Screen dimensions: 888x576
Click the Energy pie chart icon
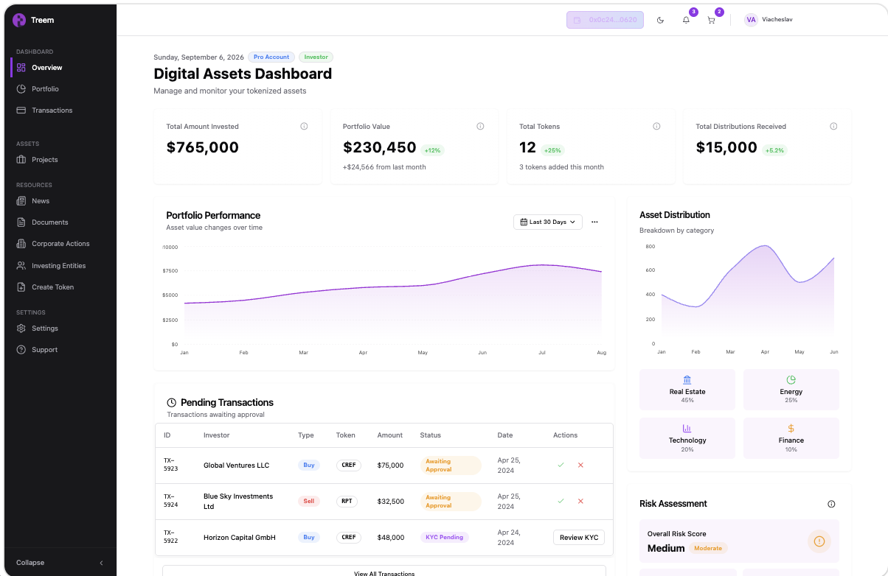coord(791,379)
